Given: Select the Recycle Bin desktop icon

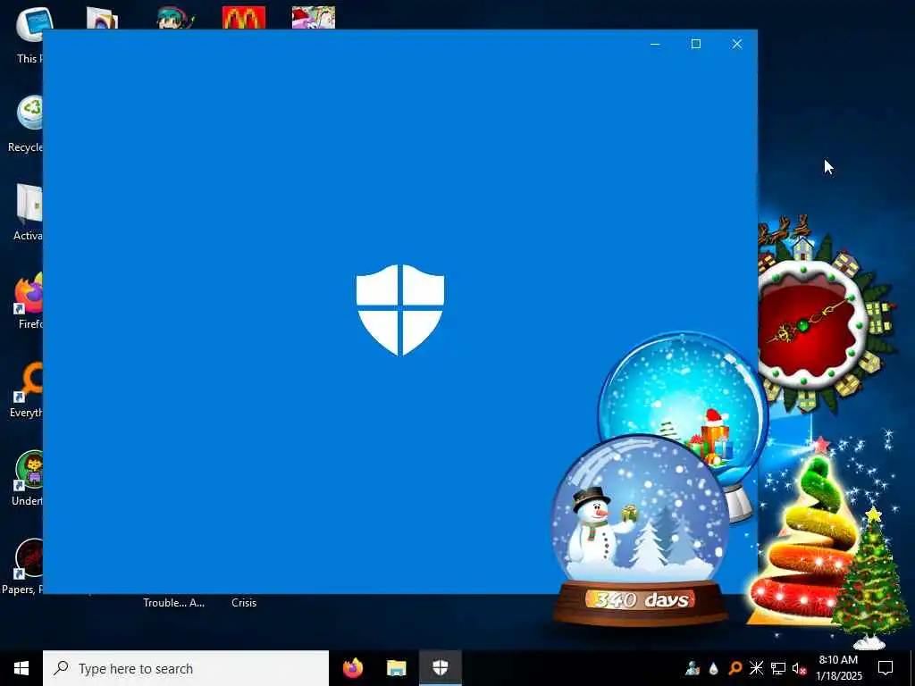Looking at the screenshot, I should 24,123.
